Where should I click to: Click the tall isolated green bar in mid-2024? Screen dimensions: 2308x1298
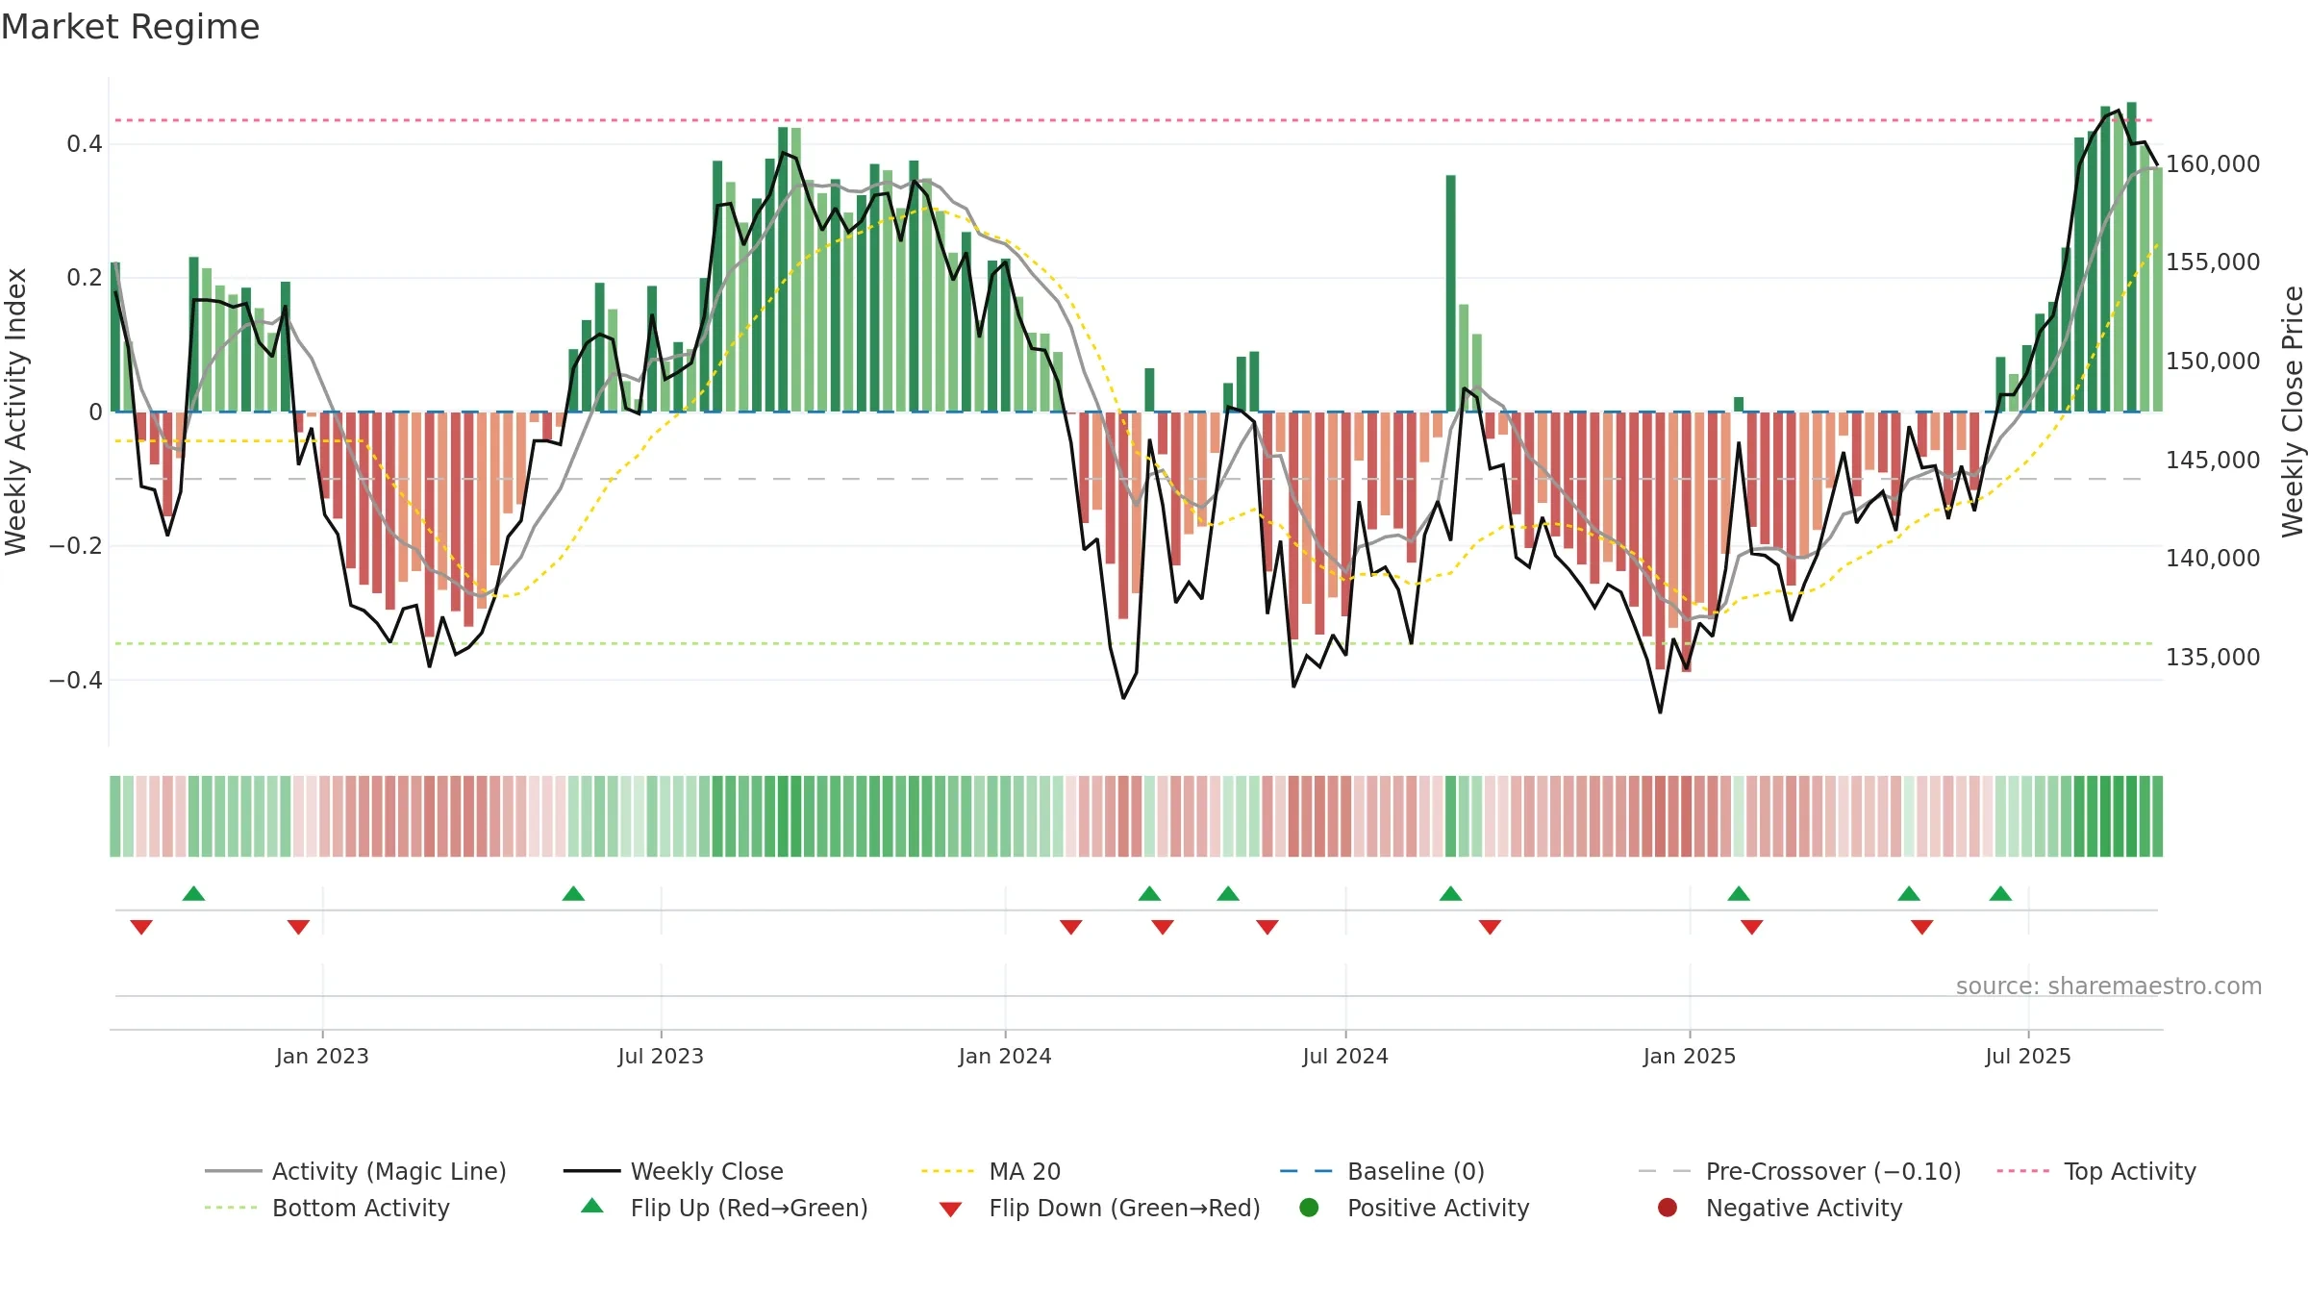click(x=1451, y=293)
